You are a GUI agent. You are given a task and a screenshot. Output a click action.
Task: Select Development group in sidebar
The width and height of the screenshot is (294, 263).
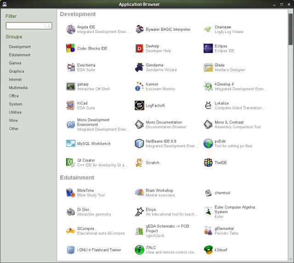[20, 47]
